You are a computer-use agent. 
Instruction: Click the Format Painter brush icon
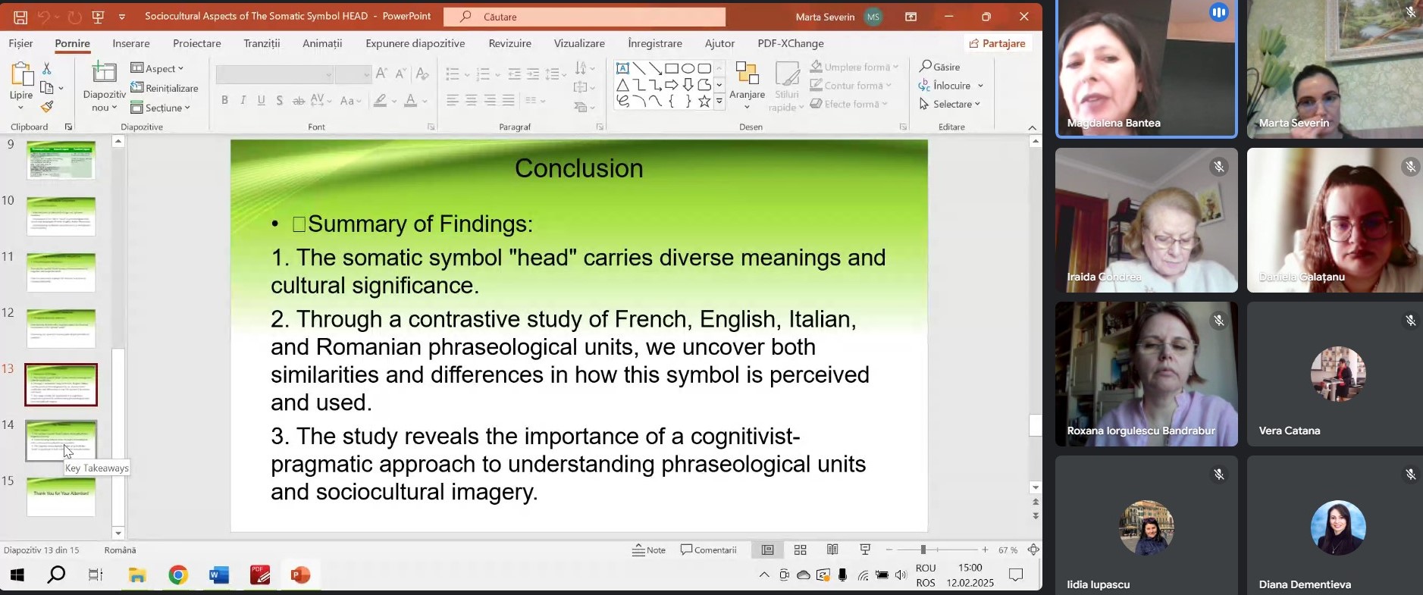point(47,107)
